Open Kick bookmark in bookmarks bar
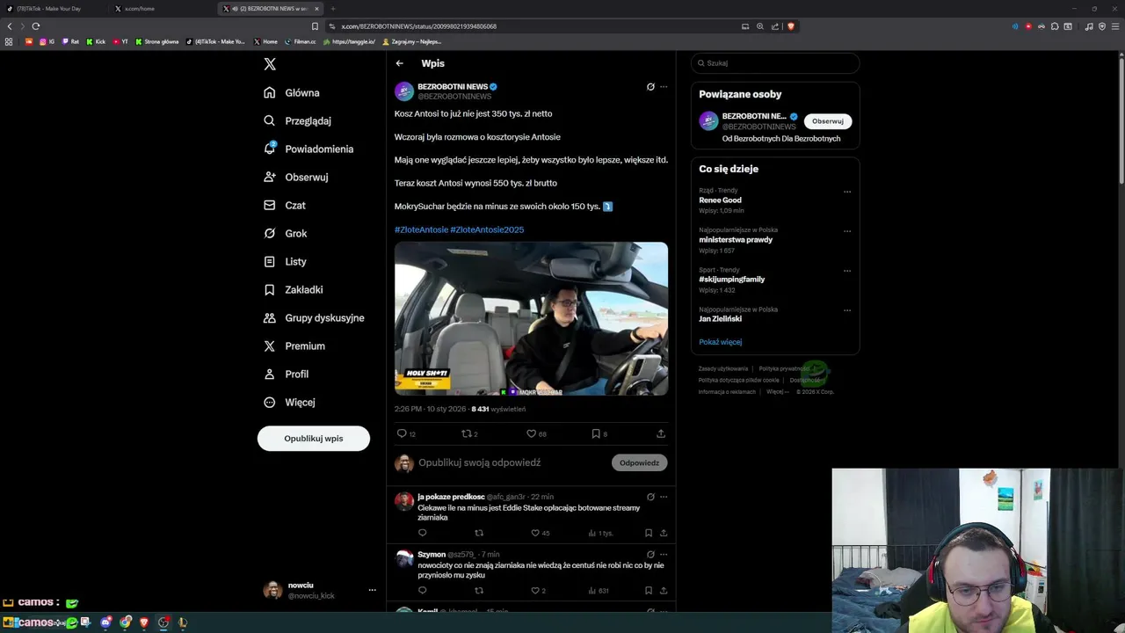 click(96, 41)
